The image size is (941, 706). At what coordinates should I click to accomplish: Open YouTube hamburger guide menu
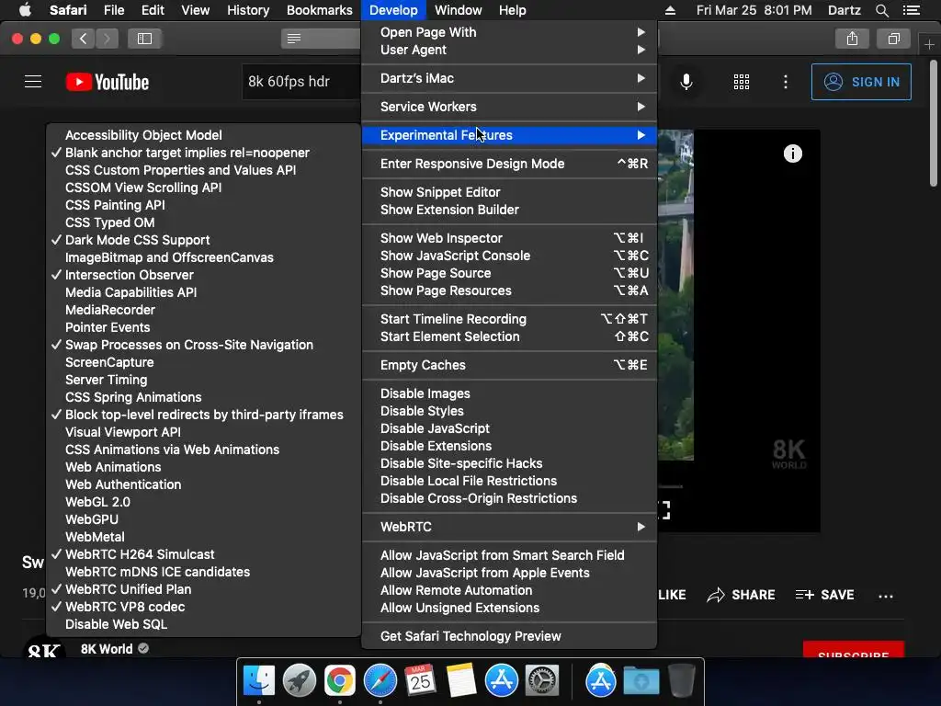[33, 82]
